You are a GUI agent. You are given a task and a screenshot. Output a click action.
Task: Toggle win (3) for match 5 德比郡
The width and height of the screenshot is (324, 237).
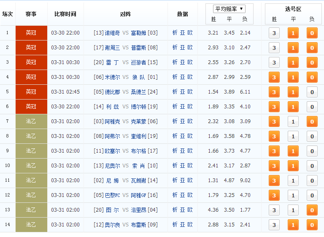click(x=274, y=92)
